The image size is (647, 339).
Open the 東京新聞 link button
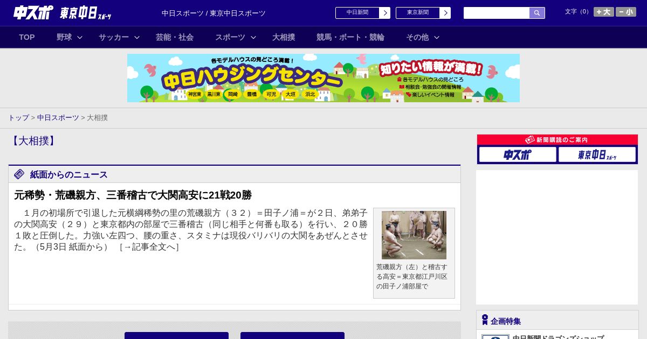418,13
